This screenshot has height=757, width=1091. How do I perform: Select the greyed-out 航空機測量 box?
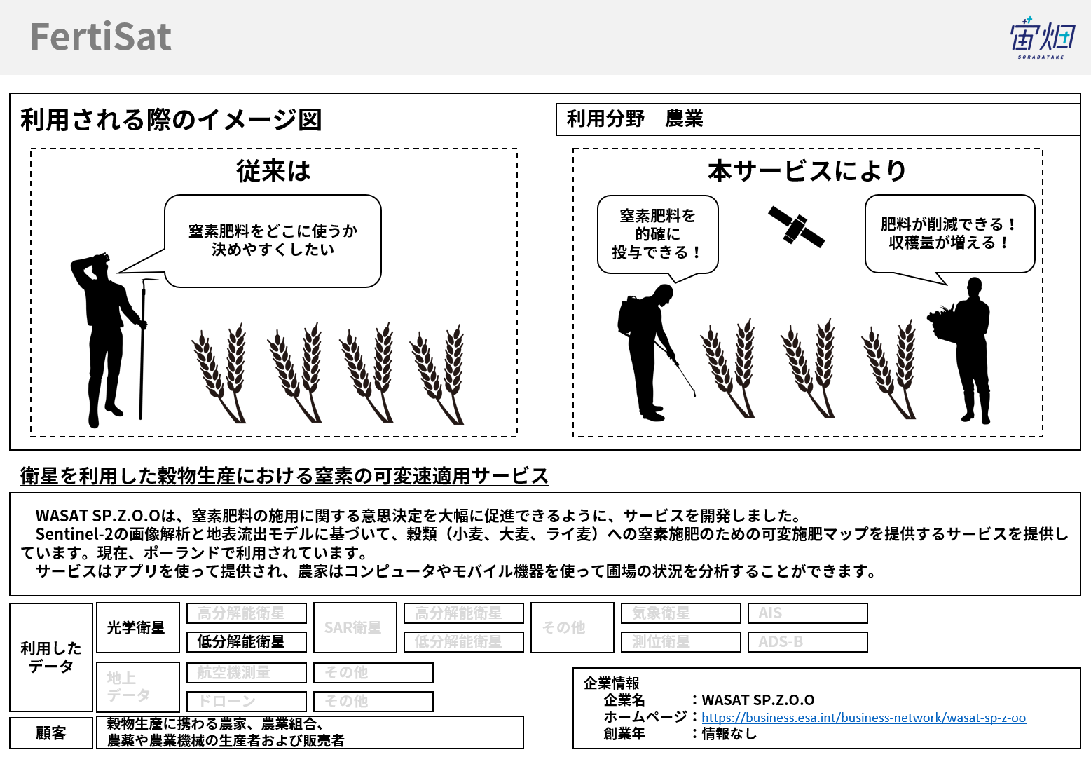point(247,673)
